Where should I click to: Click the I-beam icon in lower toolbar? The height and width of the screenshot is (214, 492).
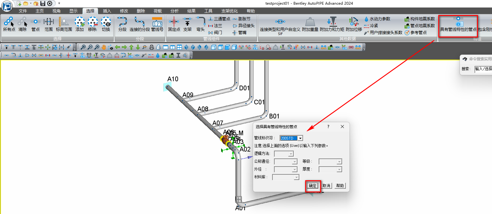pos(178,55)
